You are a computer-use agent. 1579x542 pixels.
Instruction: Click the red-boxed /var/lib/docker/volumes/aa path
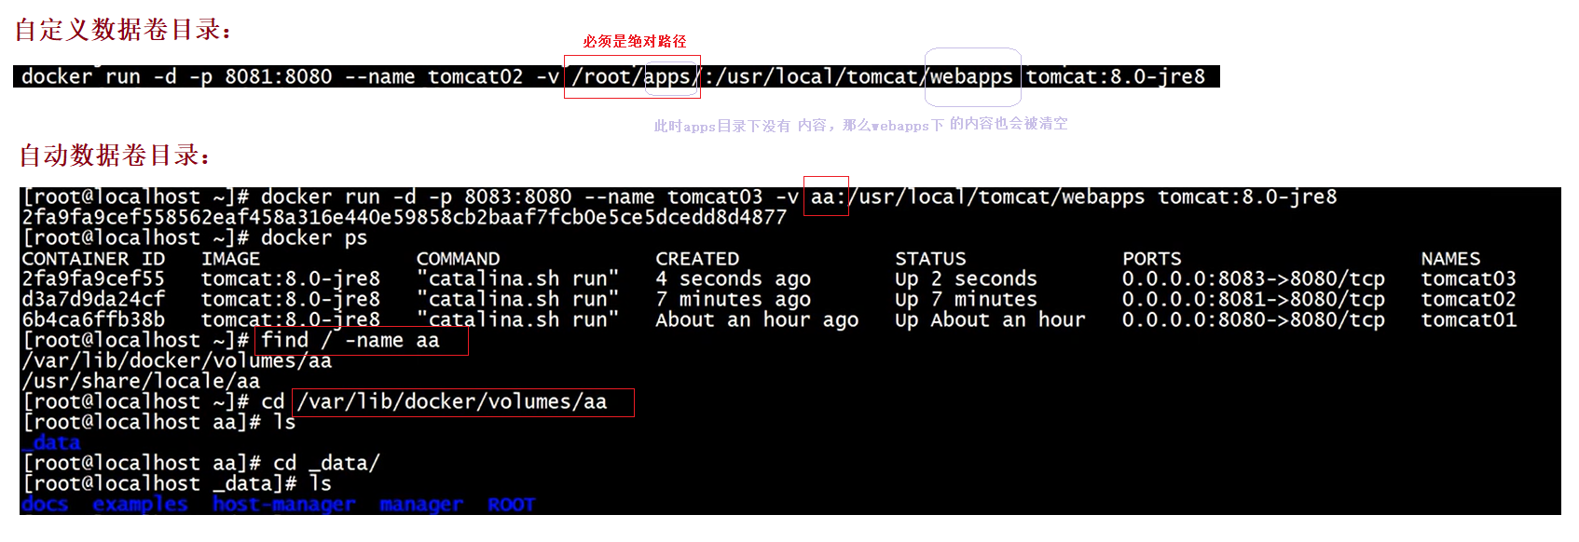pyautogui.click(x=462, y=402)
